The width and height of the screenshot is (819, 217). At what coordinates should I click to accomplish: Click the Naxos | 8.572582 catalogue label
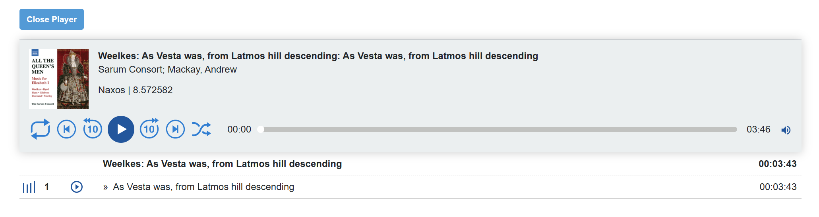click(x=136, y=90)
